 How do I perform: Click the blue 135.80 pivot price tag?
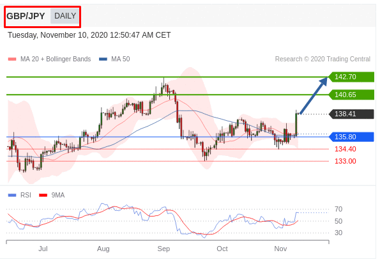pyautogui.click(x=351, y=137)
